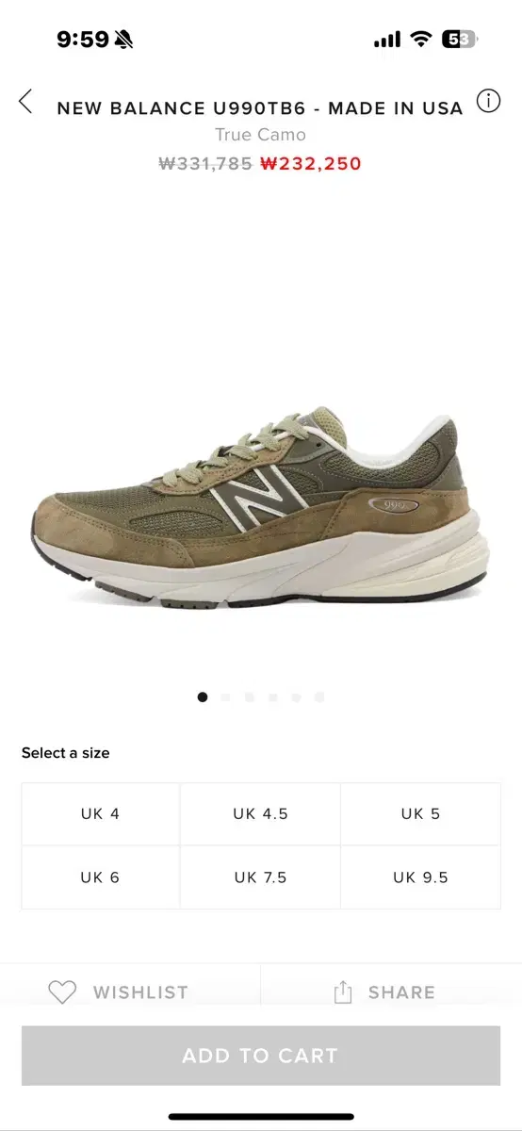The image size is (522, 1131).
Task: Tap the back arrow icon
Action: pyautogui.click(x=25, y=102)
